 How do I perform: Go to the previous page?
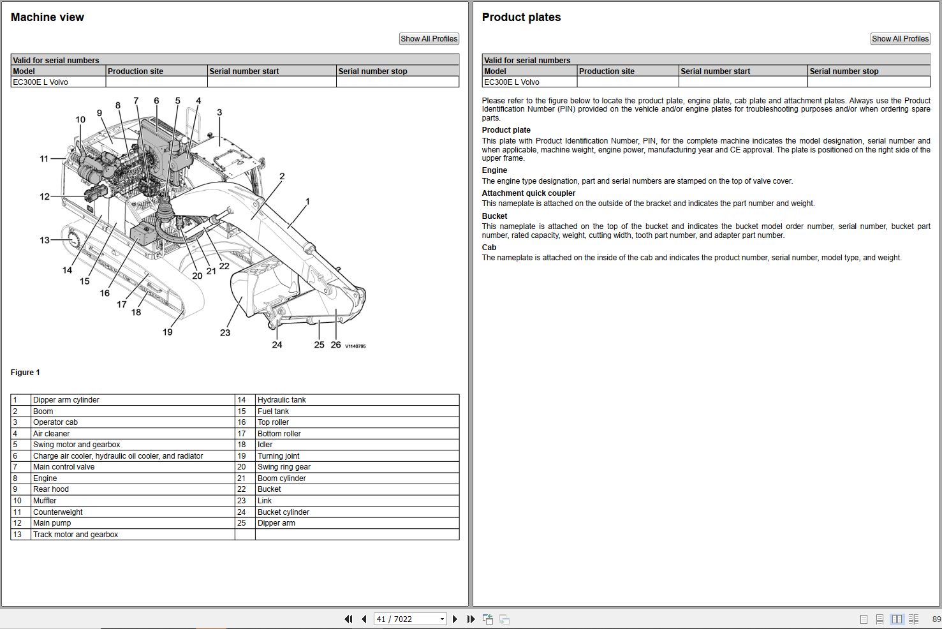[x=364, y=619]
